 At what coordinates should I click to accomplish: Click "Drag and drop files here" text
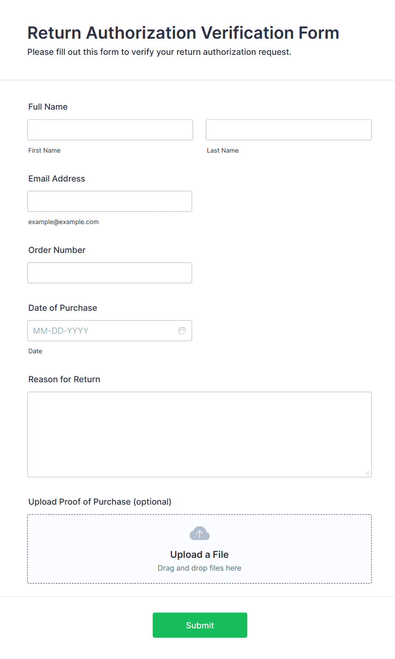pyautogui.click(x=200, y=568)
